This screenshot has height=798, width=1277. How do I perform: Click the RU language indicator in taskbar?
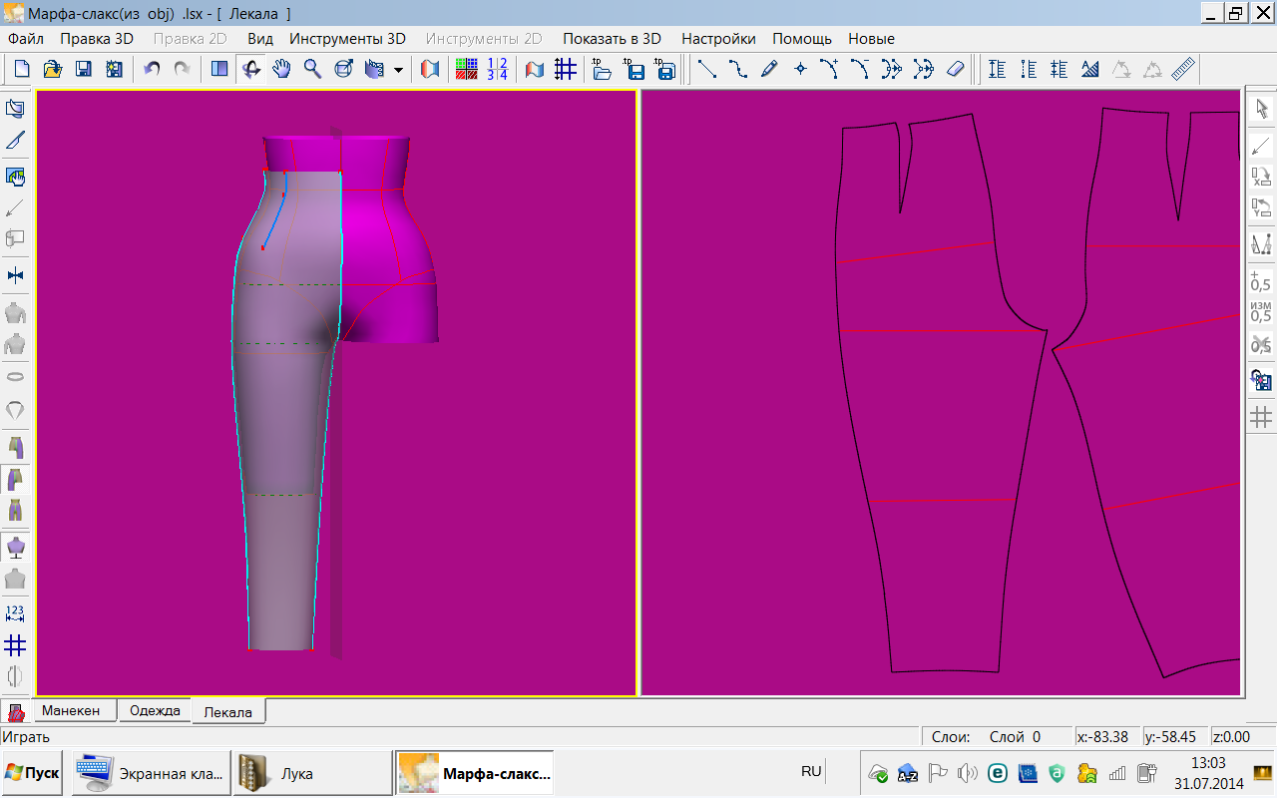pos(811,771)
